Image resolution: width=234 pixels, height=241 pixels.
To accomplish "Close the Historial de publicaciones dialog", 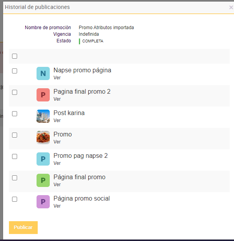I will pyautogui.click(x=231, y=7).
